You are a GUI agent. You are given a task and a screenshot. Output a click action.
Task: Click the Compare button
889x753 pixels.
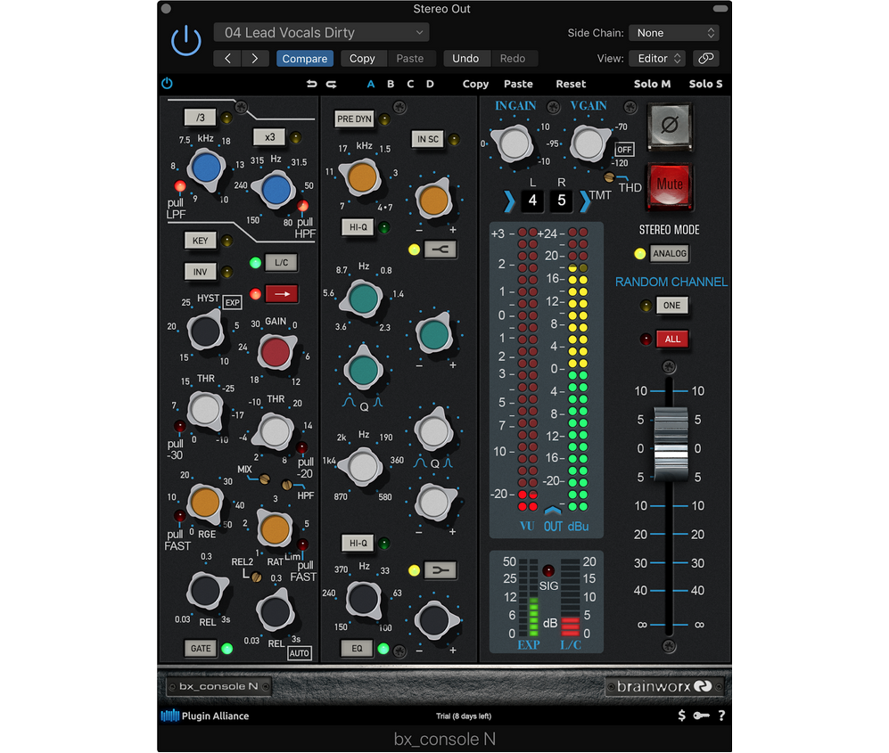click(305, 58)
